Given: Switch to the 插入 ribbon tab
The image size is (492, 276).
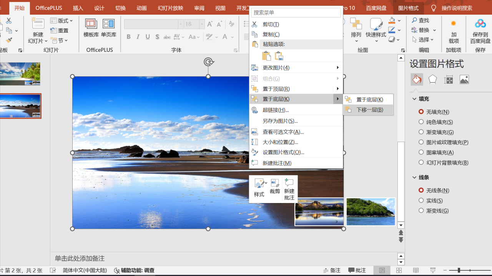Looking at the screenshot, I should 78,8.
